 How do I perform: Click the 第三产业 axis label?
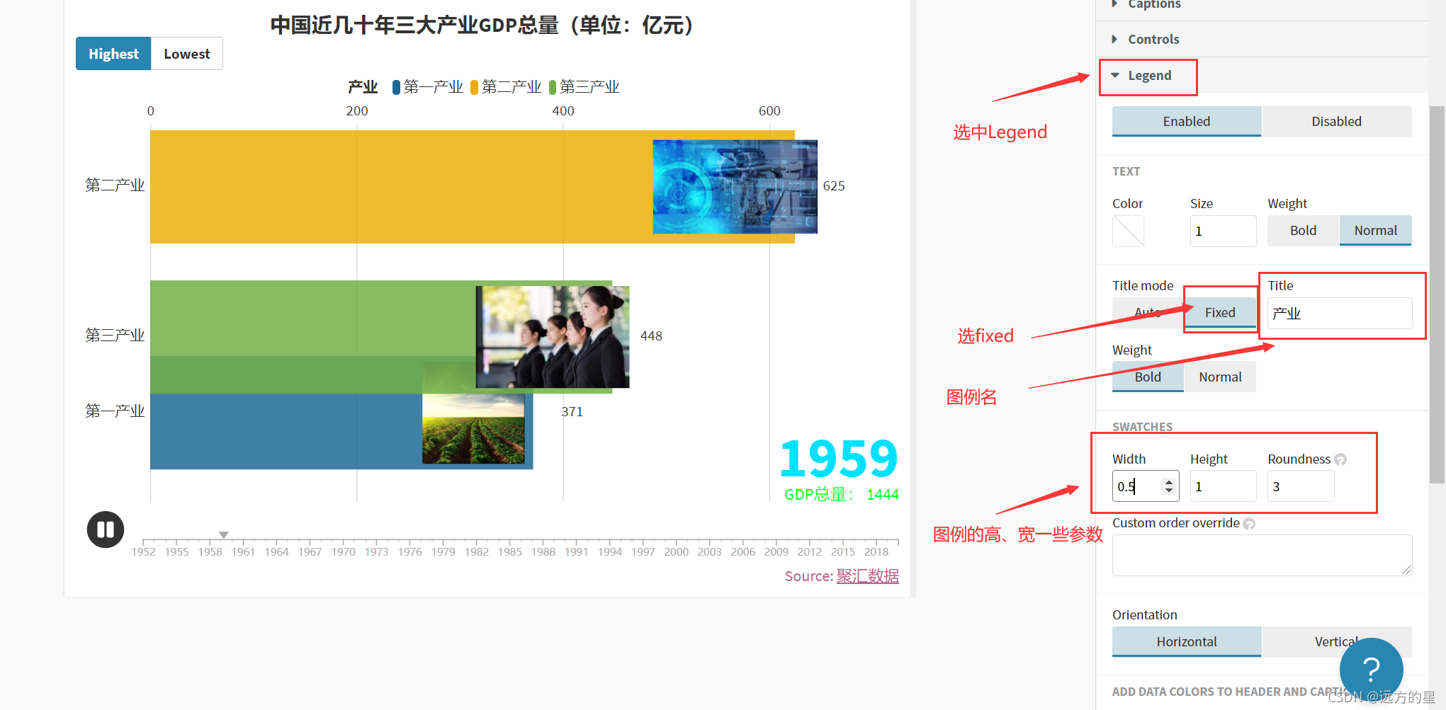click(x=115, y=336)
